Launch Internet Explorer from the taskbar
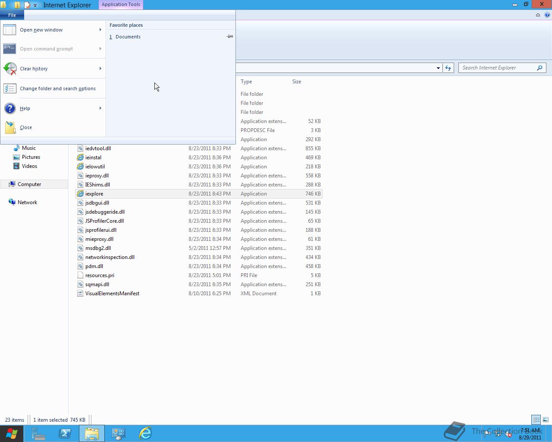Screen dimensions: 552x442 (x=145, y=433)
